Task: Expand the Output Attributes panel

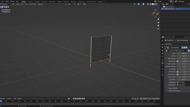Action: (173, 88)
